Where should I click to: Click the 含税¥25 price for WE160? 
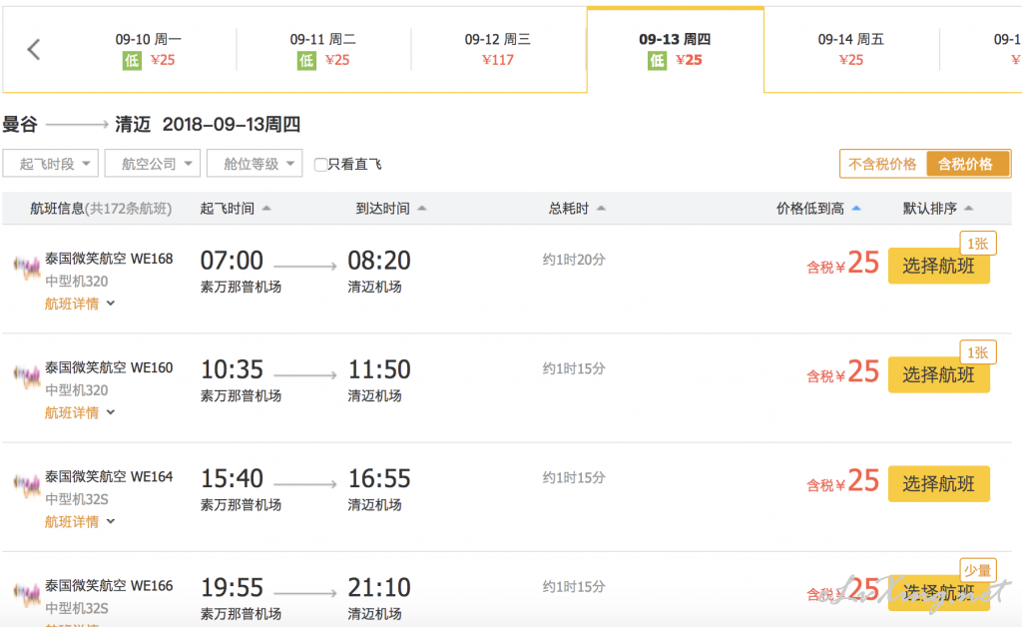click(842, 372)
